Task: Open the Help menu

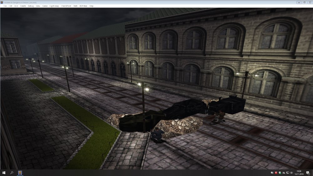Action: (91, 6)
